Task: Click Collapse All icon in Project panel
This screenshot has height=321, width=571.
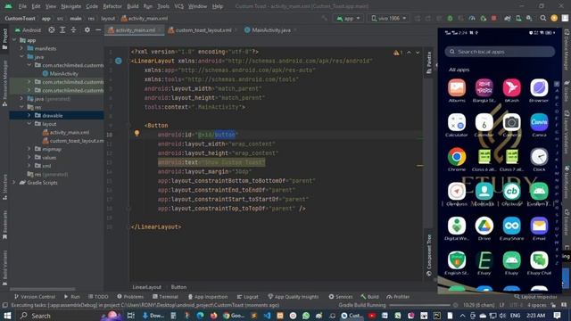Action: [x=73, y=29]
